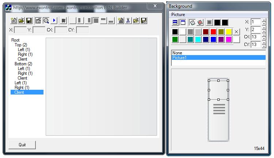Select the Top (2) tree node
The image size is (274, 158).
pyautogui.click(x=20, y=45)
